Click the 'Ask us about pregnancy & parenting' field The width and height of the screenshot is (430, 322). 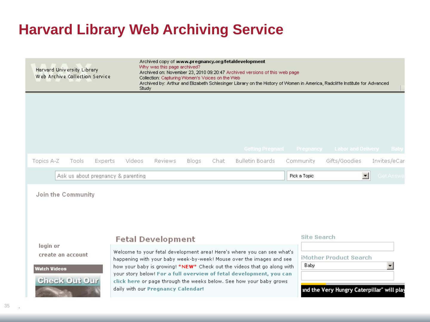point(170,176)
